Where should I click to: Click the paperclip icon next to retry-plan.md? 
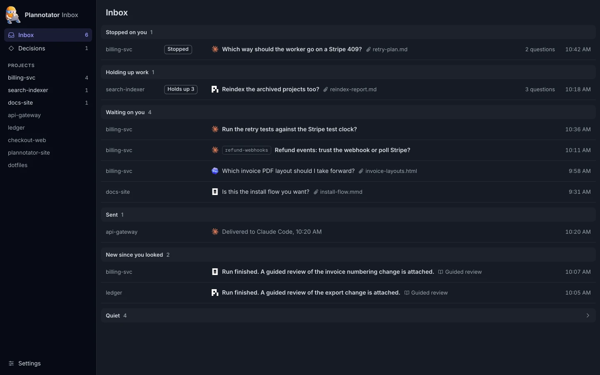(368, 49)
